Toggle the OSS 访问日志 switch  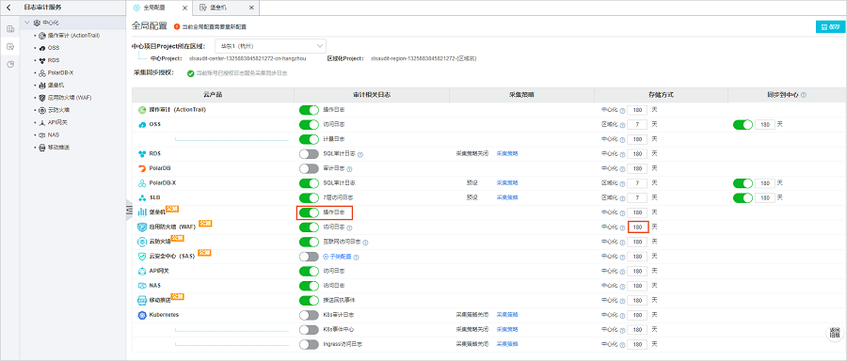(309, 125)
